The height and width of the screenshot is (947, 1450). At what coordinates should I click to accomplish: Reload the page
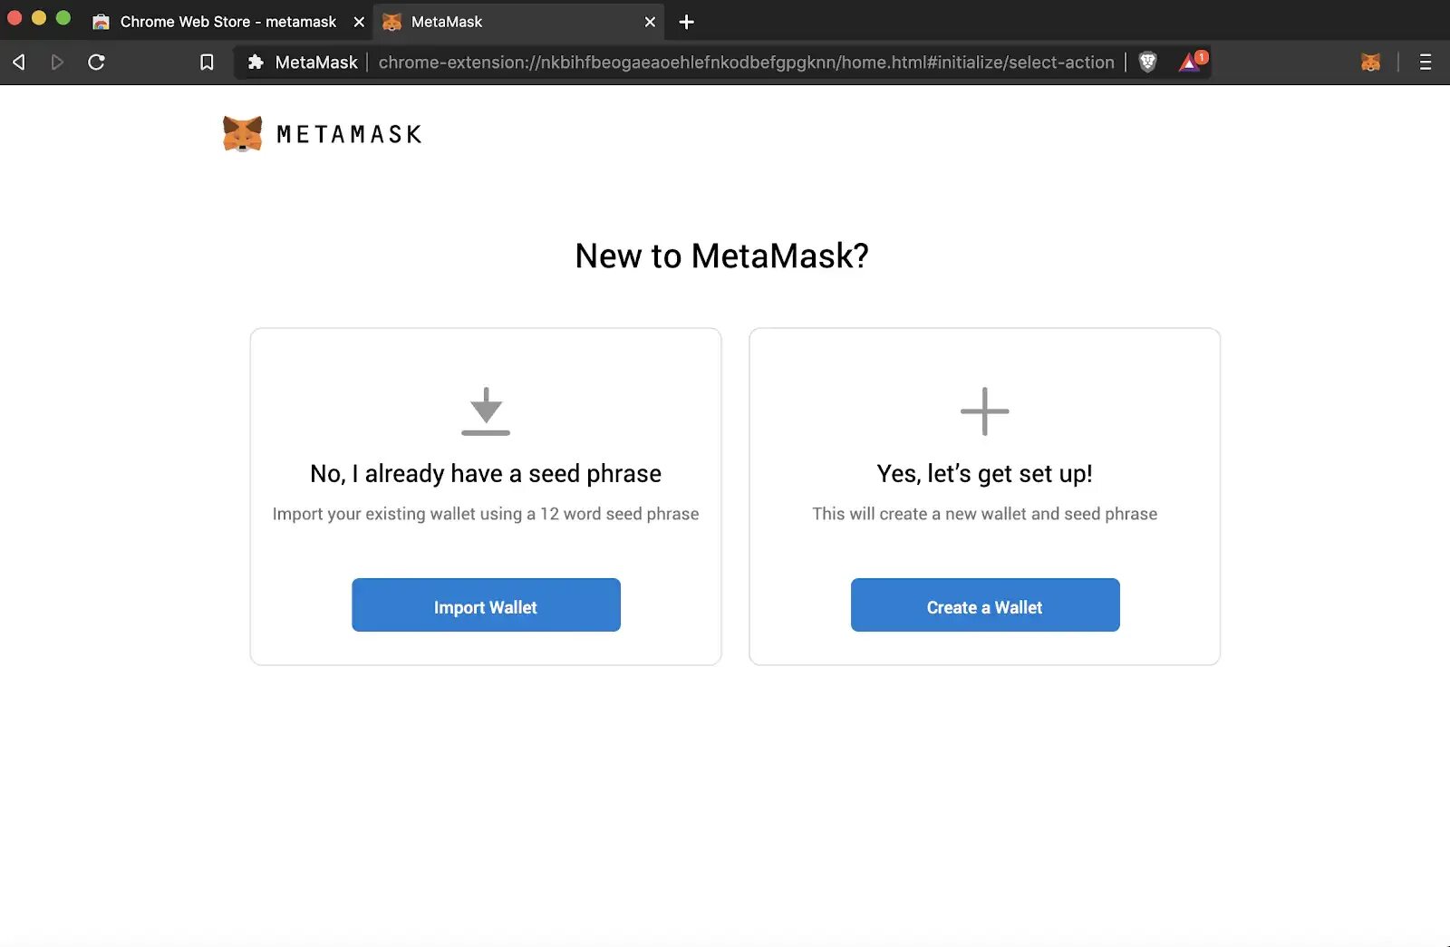coord(96,62)
